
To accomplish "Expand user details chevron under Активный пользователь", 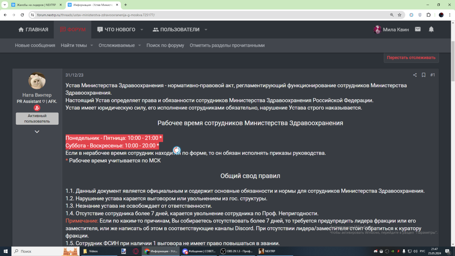I will click(x=37, y=132).
